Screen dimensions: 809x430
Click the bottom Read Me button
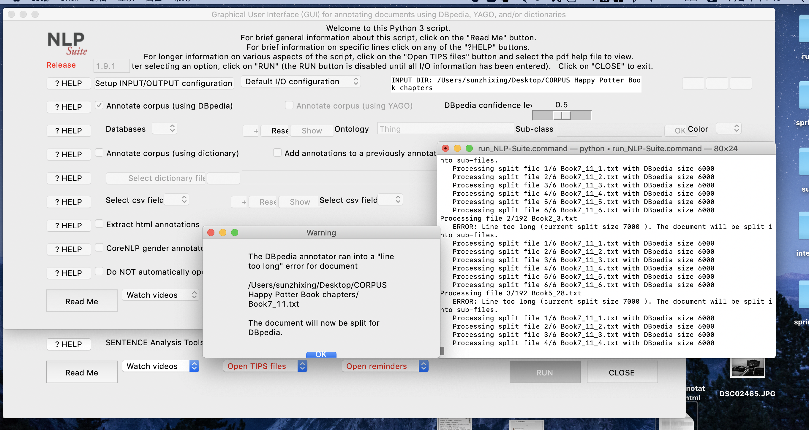[x=82, y=372]
